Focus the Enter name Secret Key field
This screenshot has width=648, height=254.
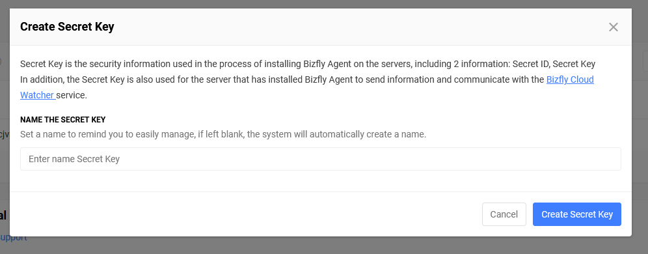pos(320,159)
